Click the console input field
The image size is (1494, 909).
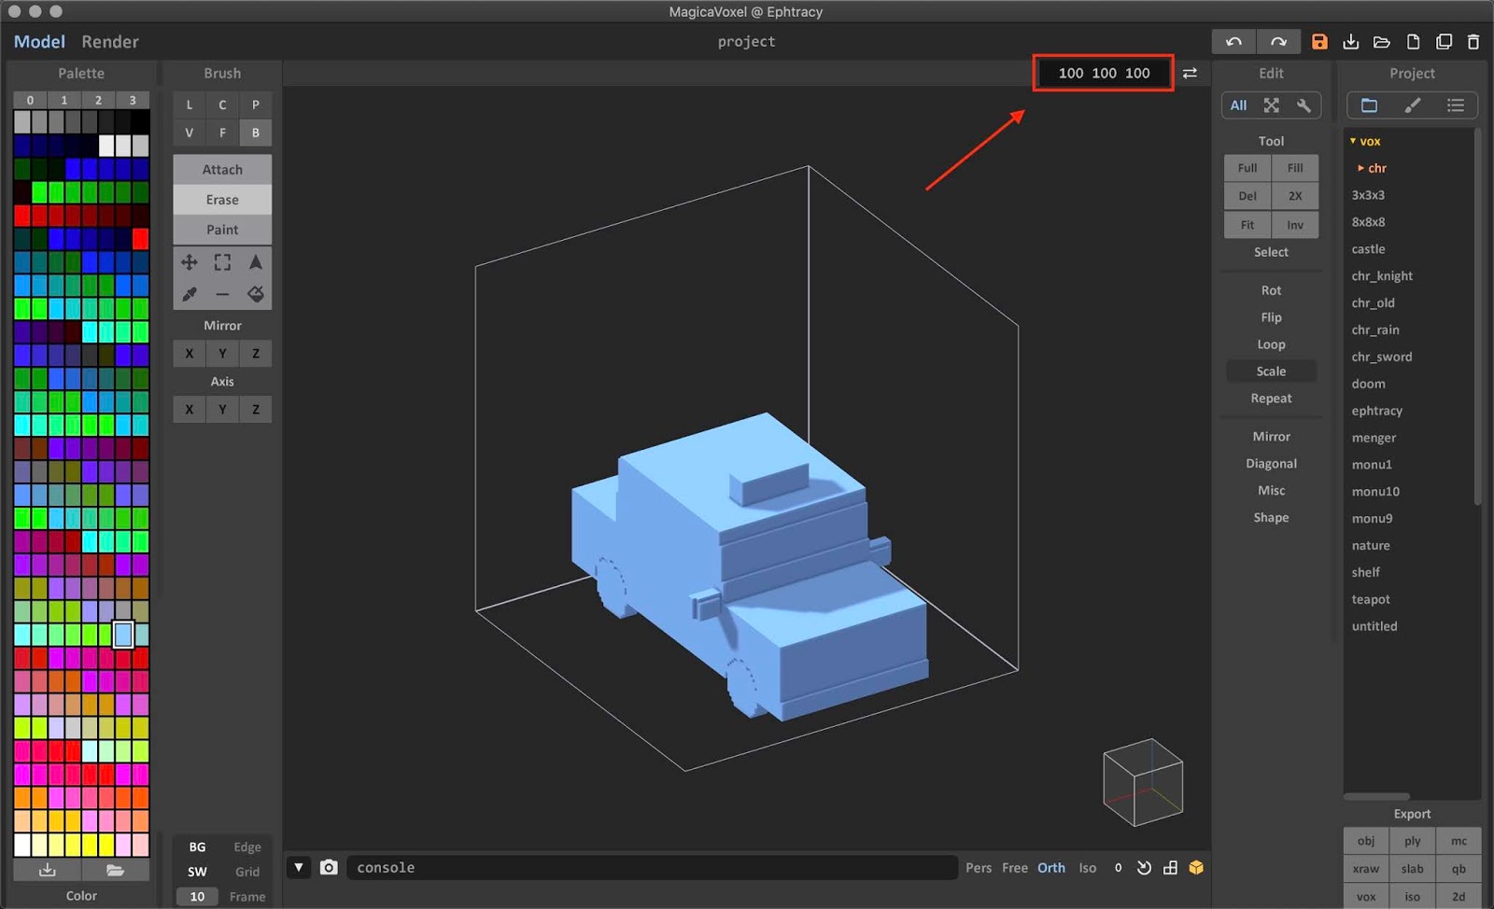(x=652, y=867)
